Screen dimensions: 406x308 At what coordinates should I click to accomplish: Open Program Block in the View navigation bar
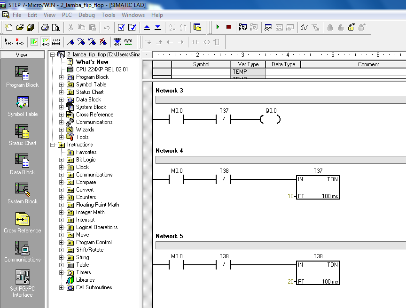click(22, 77)
